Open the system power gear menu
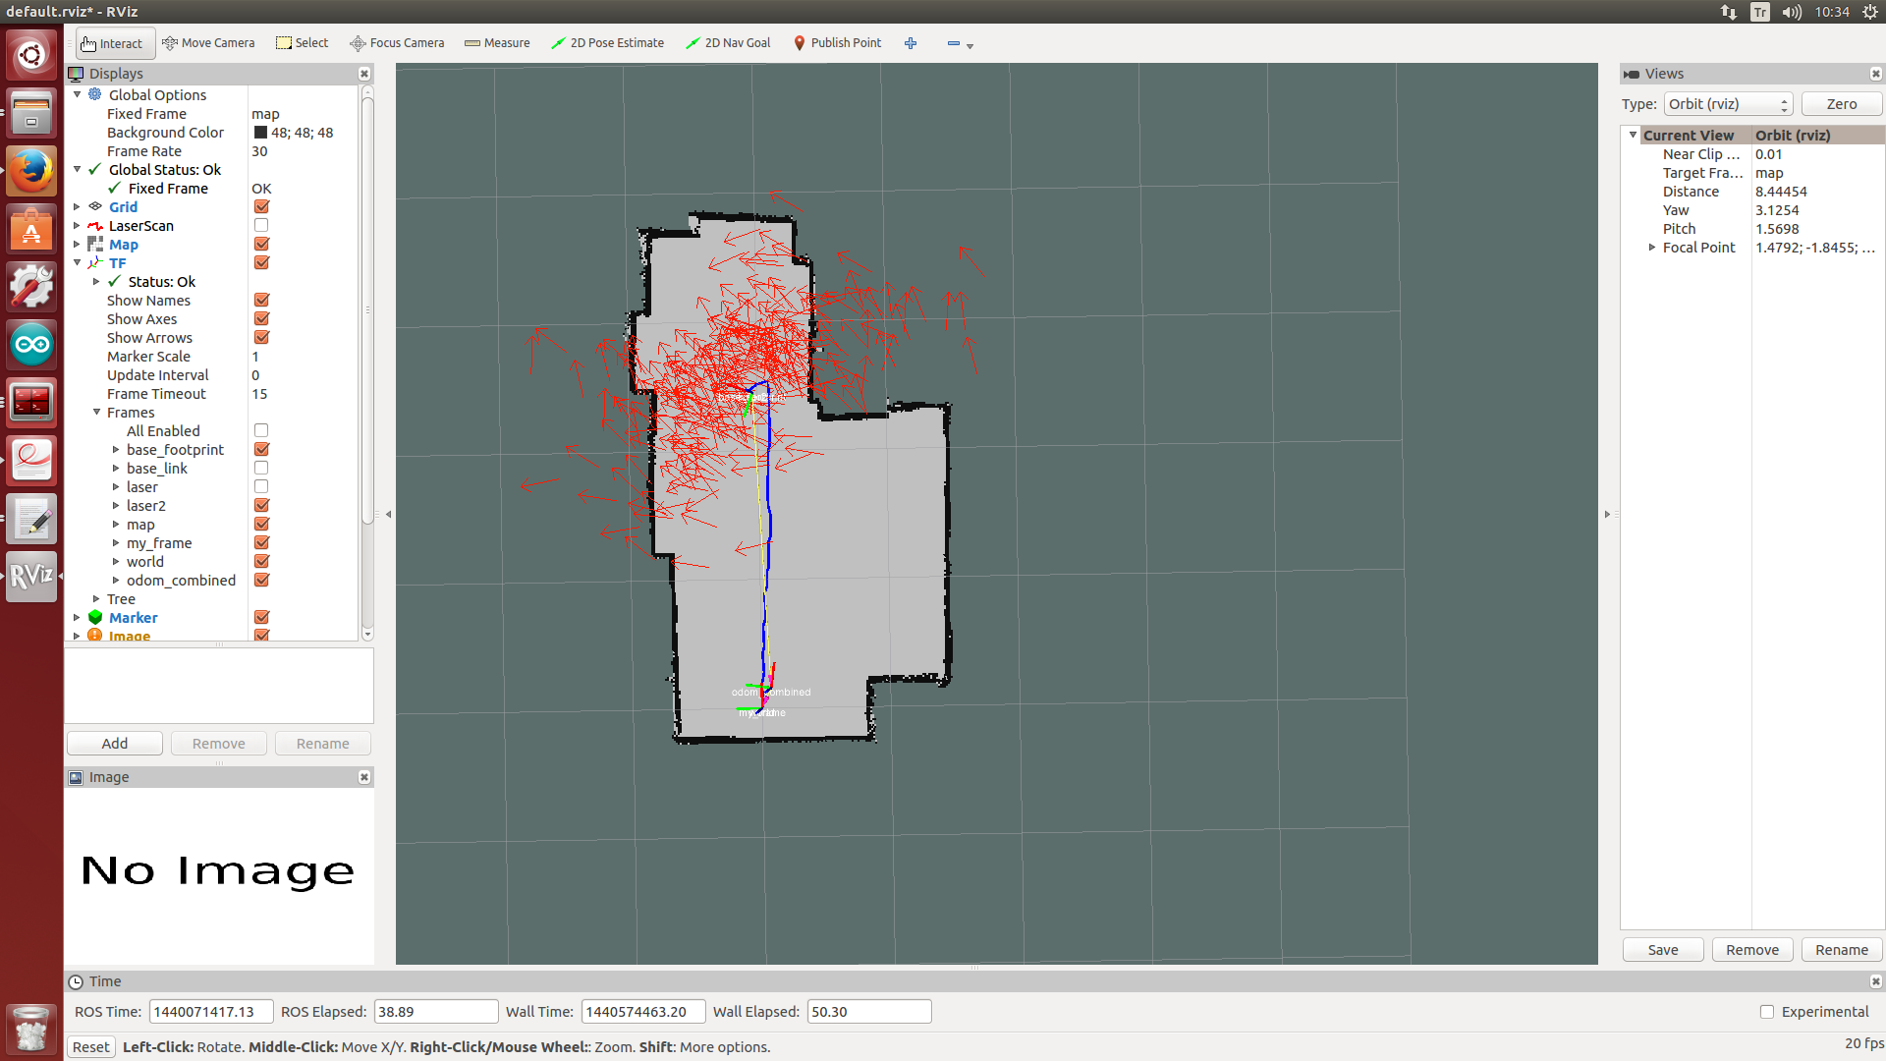This screenshot has width=1886, height=1061. pos(1870,12)
